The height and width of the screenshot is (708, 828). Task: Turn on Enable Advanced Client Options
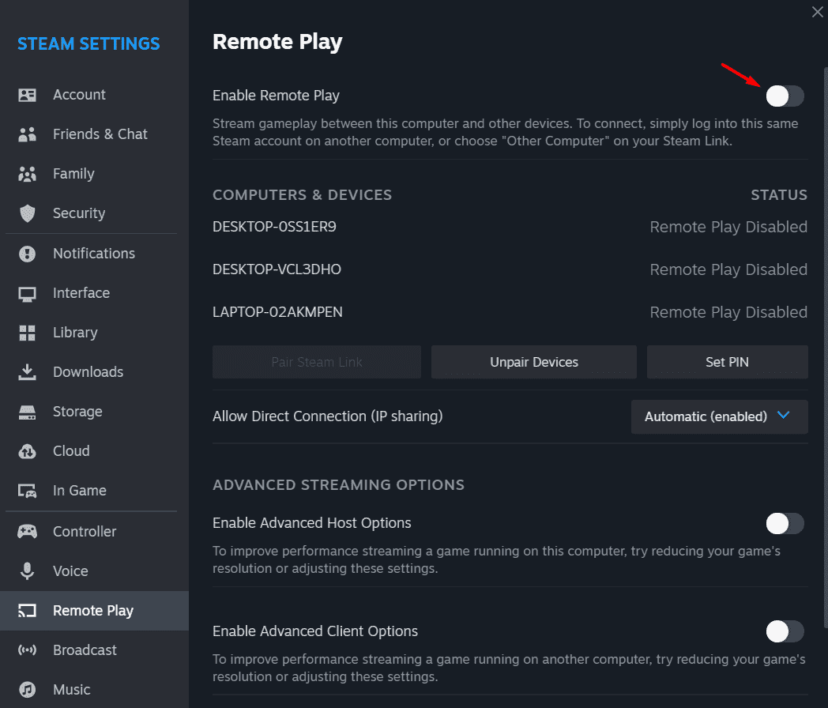pos(784,631)
